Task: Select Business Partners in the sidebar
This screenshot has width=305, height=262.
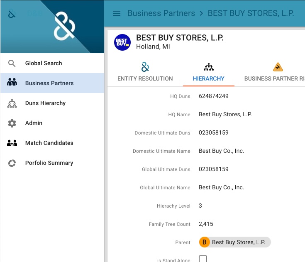Action: tap(52, 83)
